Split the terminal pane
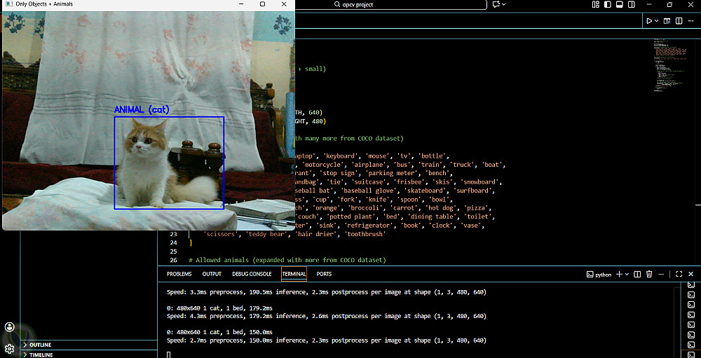701x358 pixels. 637,274
